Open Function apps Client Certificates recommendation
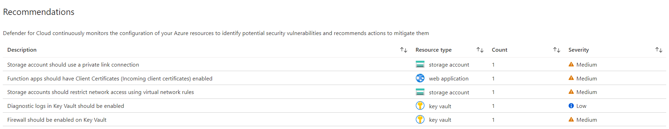 (x=110, y=79)
